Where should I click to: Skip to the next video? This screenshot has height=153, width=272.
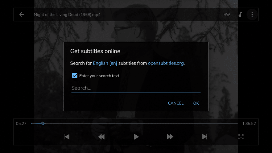(205, 137)
